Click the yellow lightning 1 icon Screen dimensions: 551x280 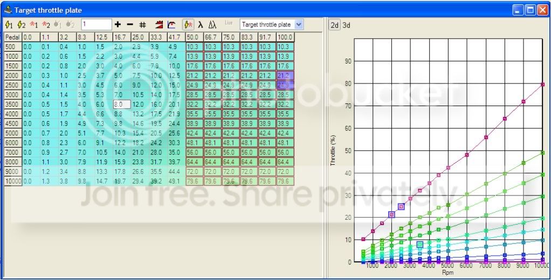pyautogui.click(x=9, y=25)
